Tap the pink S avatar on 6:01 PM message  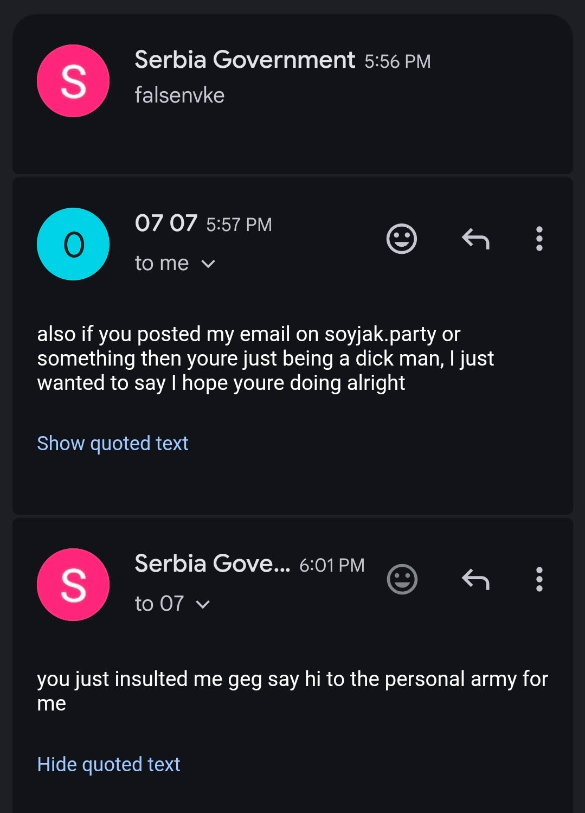point(73,585)
